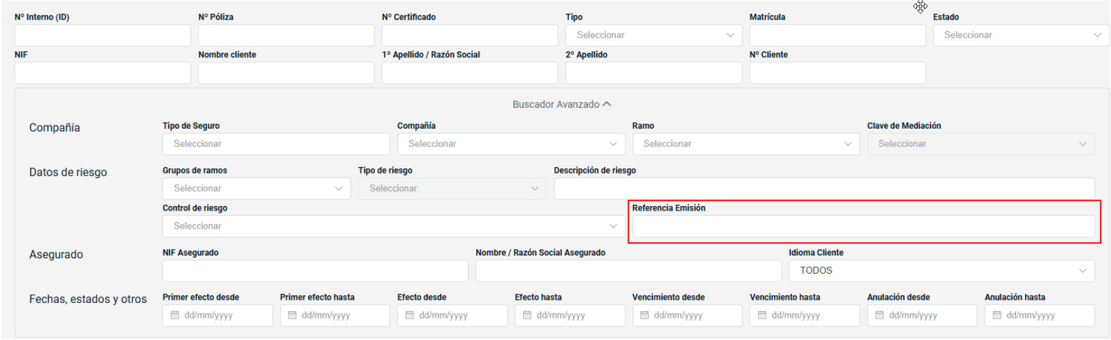This screenshot has height=340, width=1111.
Task: Focus the Nº Póliza input field
Action: tap(286, 35)
